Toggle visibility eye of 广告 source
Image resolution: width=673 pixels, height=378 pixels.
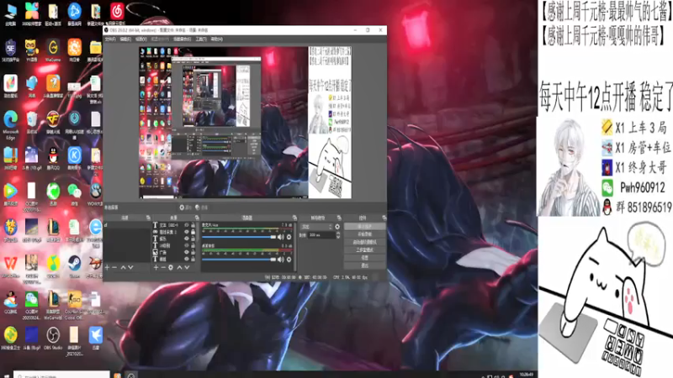pyautogui.click(x=186, y=253)
